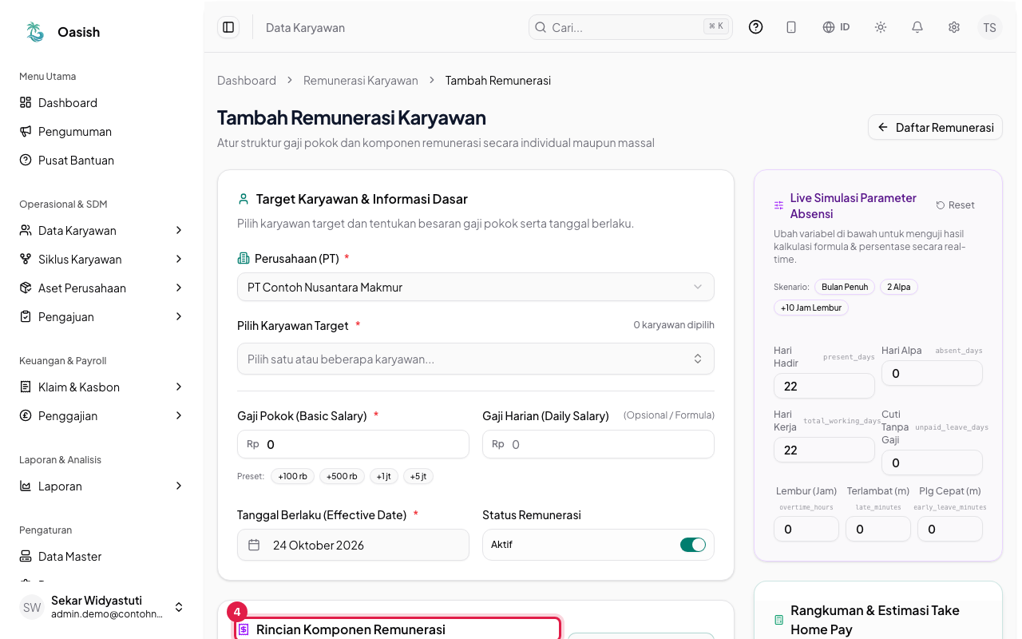This screenshot has height=639, width=1022.
Task: Click the TS user avatar
Action: point(990,27)
